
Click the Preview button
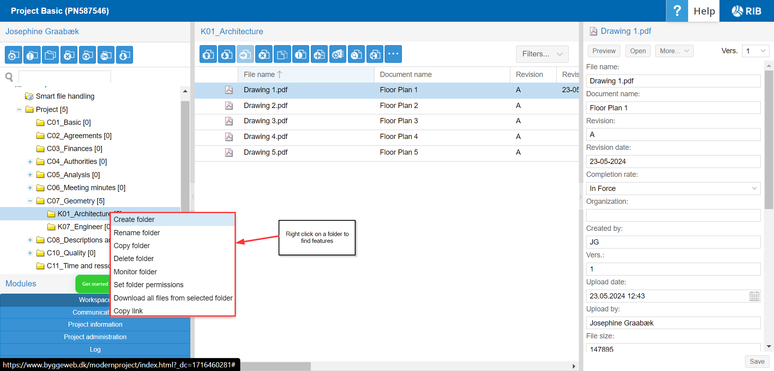pyautogui.click(x=603, y=51)
